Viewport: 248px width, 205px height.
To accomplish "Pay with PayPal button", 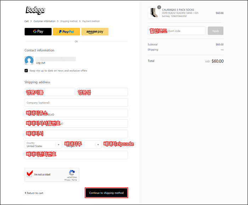I will coord(67,32).
